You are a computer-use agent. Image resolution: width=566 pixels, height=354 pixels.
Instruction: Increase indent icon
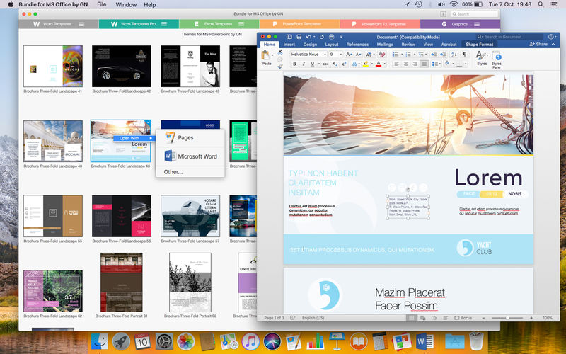[x=443, y=55]
